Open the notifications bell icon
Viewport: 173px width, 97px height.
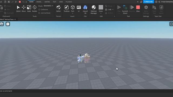coord(141,2)
